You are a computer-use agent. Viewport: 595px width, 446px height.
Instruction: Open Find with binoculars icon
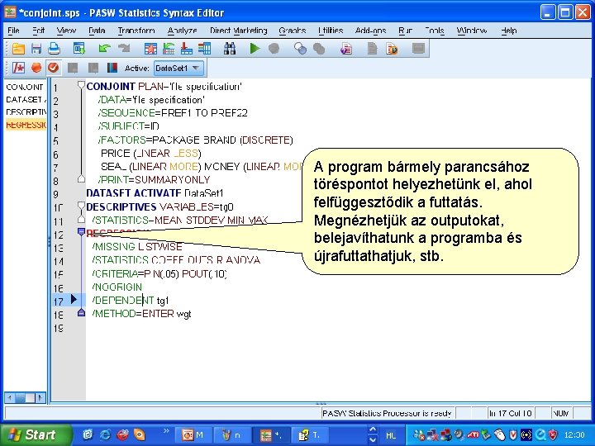pos(230,49)
